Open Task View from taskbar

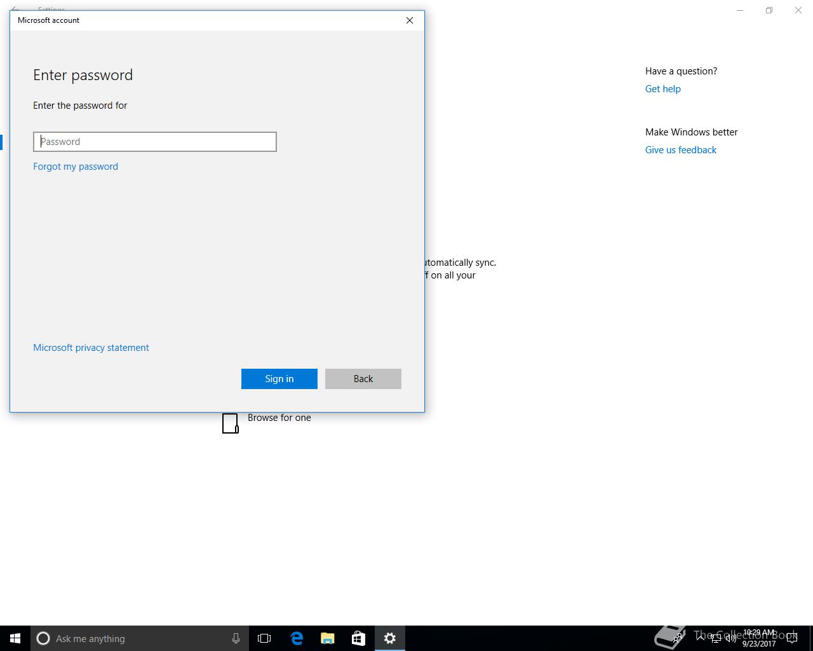click(264, 638)
